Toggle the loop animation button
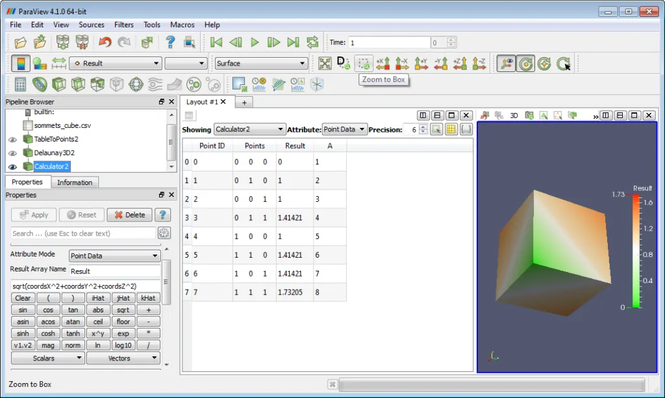 [312, 42]
